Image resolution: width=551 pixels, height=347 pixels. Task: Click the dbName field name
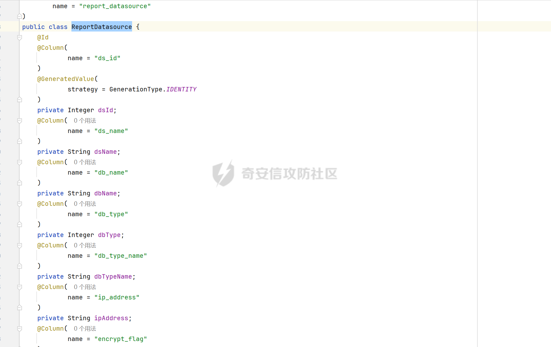106,194
